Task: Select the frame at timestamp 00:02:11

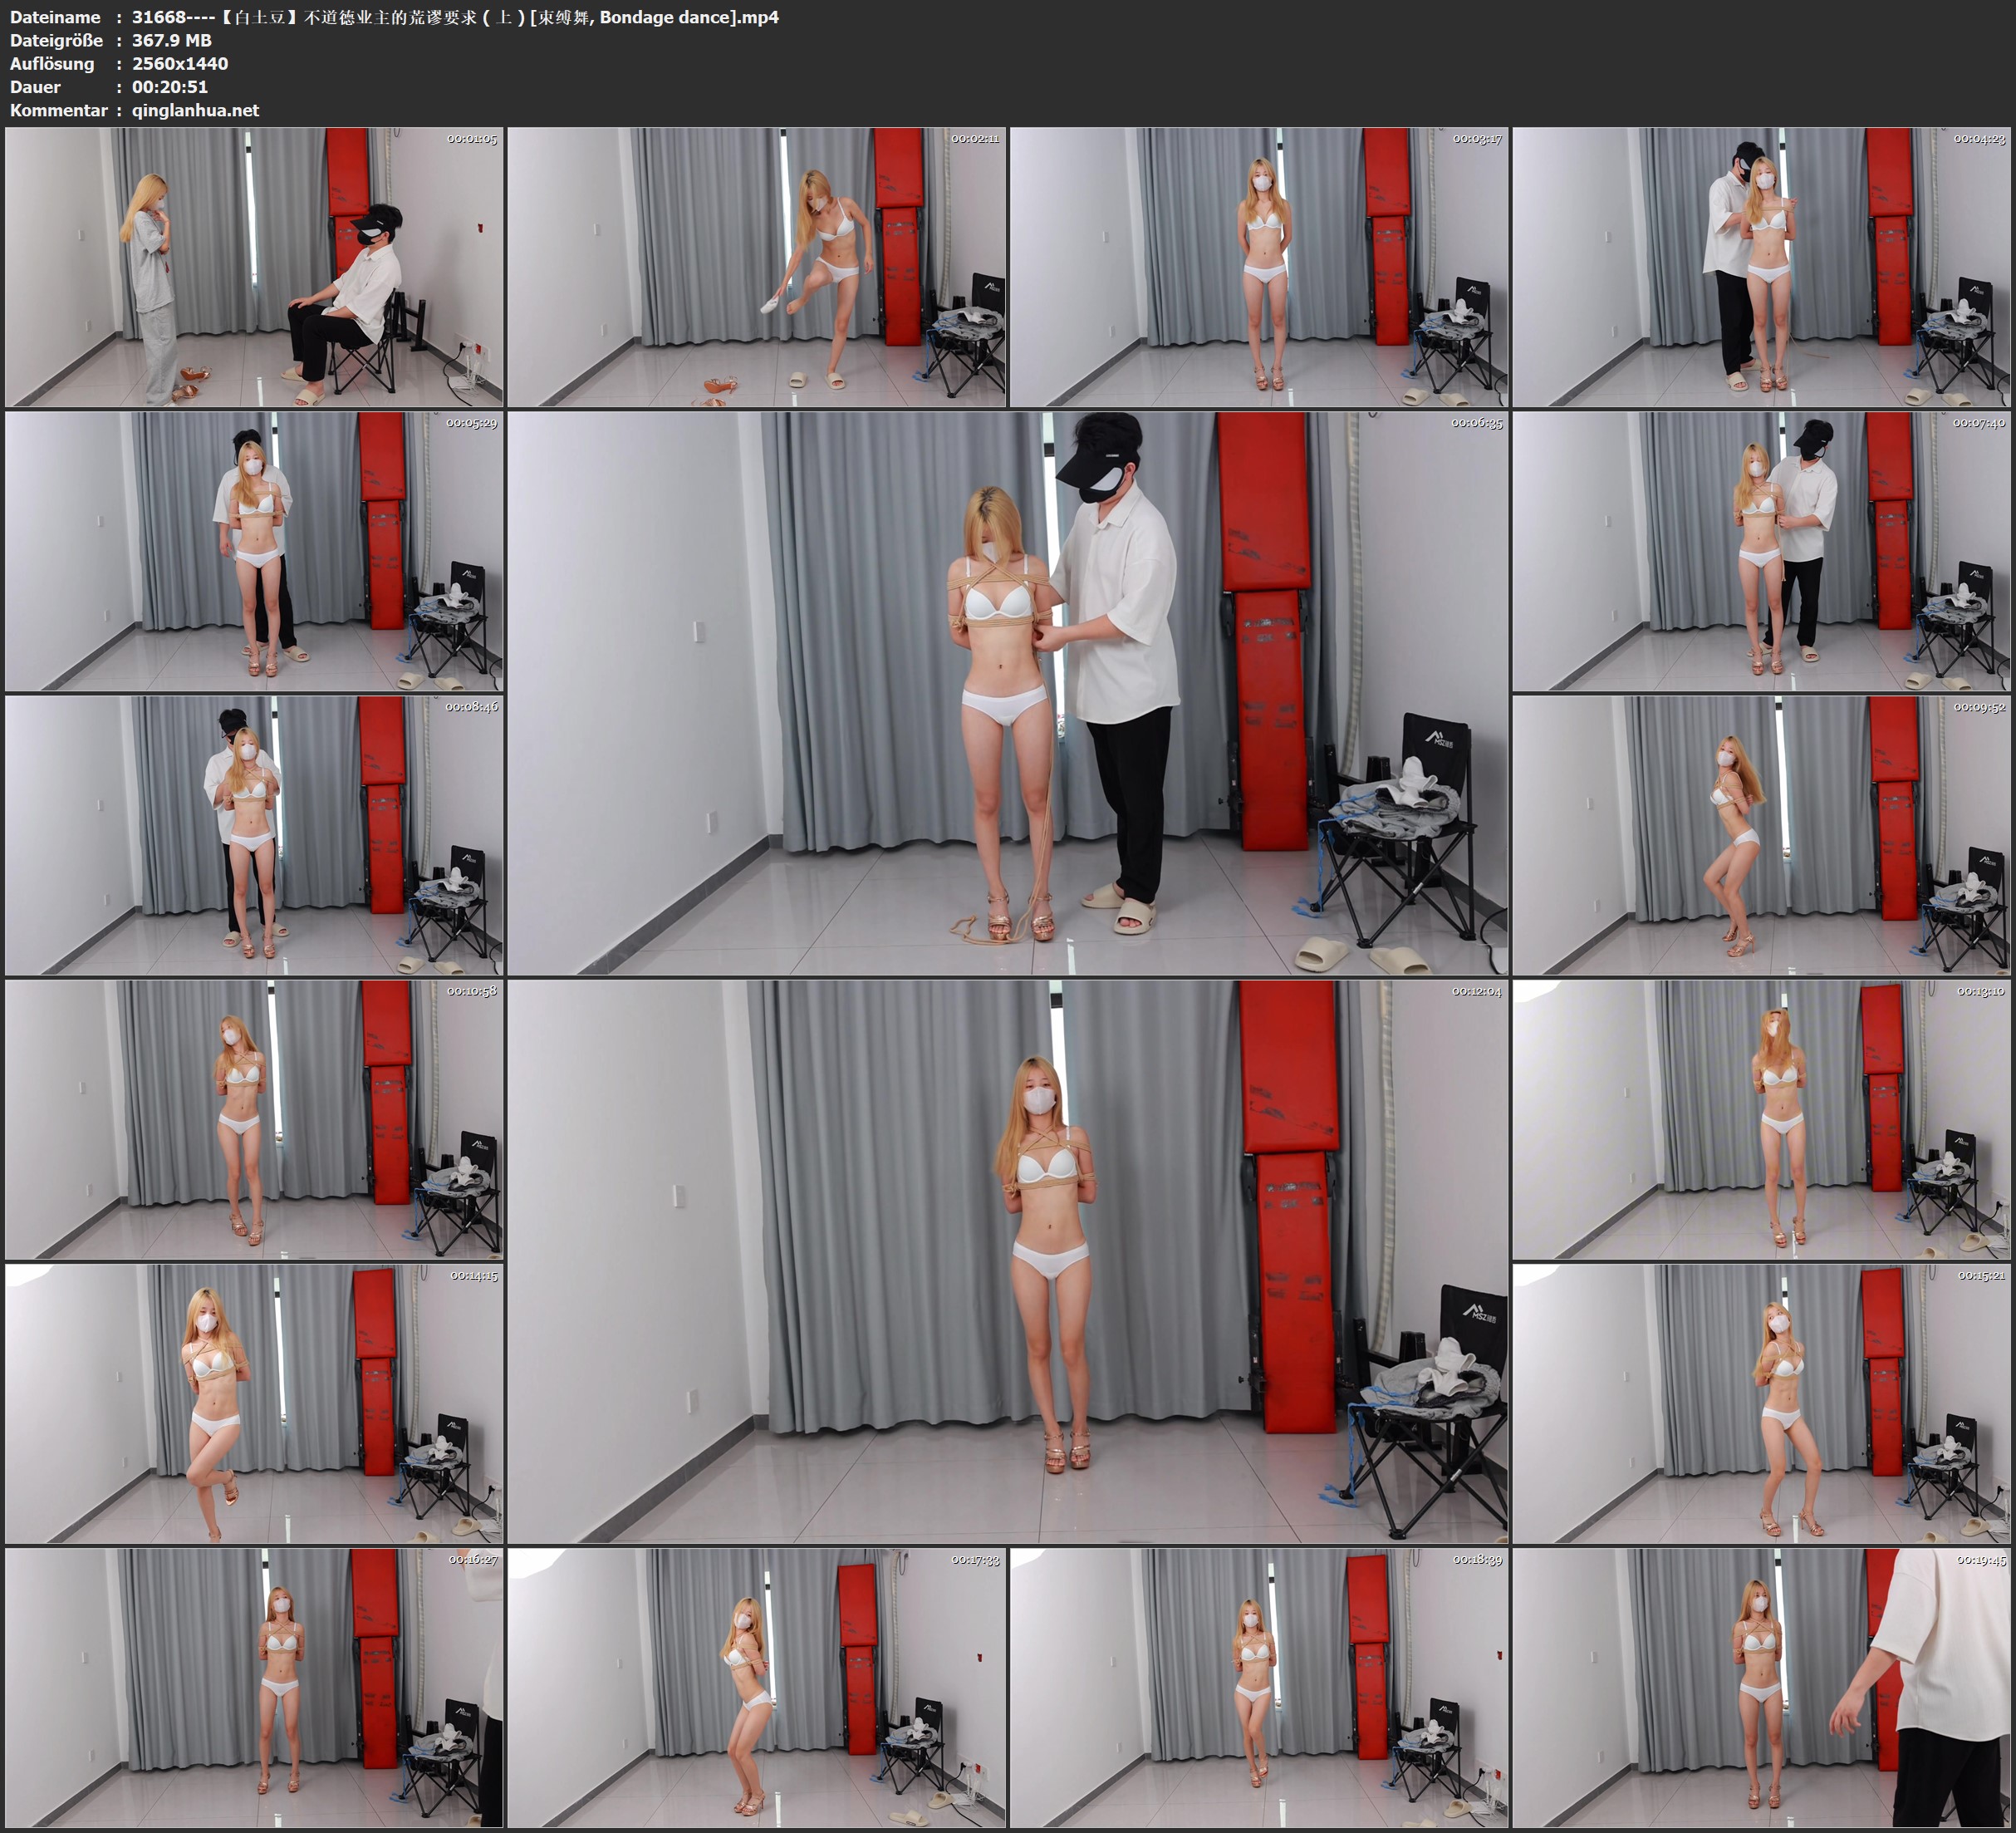Action: (757, 268)
